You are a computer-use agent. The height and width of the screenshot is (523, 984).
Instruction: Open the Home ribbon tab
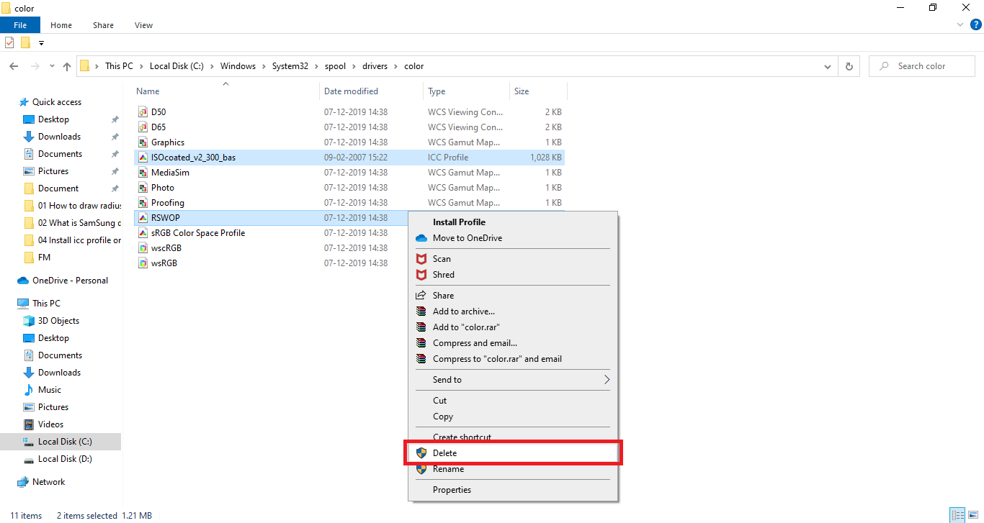(61, 25)
